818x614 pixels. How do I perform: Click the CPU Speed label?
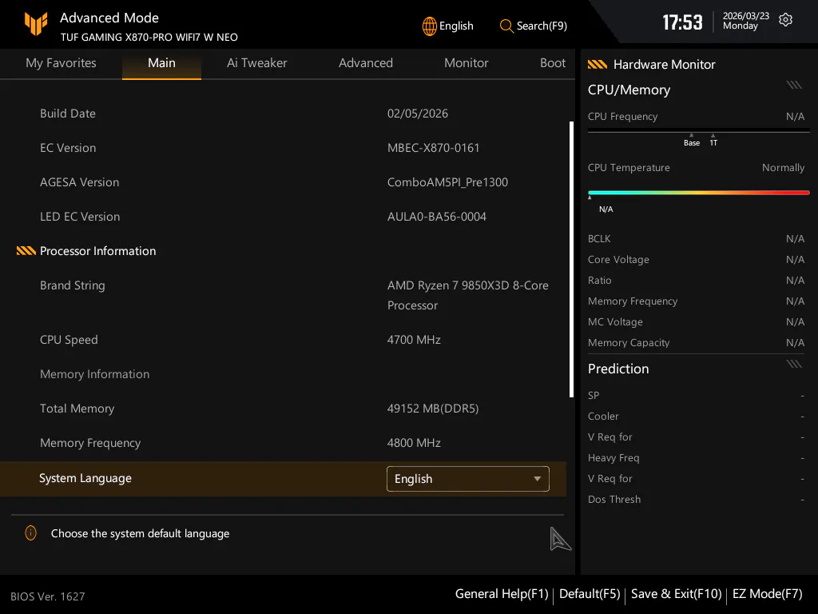click(x=69, y=340)
